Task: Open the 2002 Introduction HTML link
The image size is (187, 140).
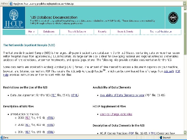Action: [50, 125]
